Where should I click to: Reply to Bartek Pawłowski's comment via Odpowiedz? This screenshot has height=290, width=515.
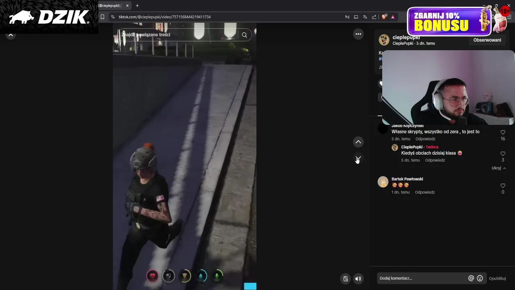point(425,193)
